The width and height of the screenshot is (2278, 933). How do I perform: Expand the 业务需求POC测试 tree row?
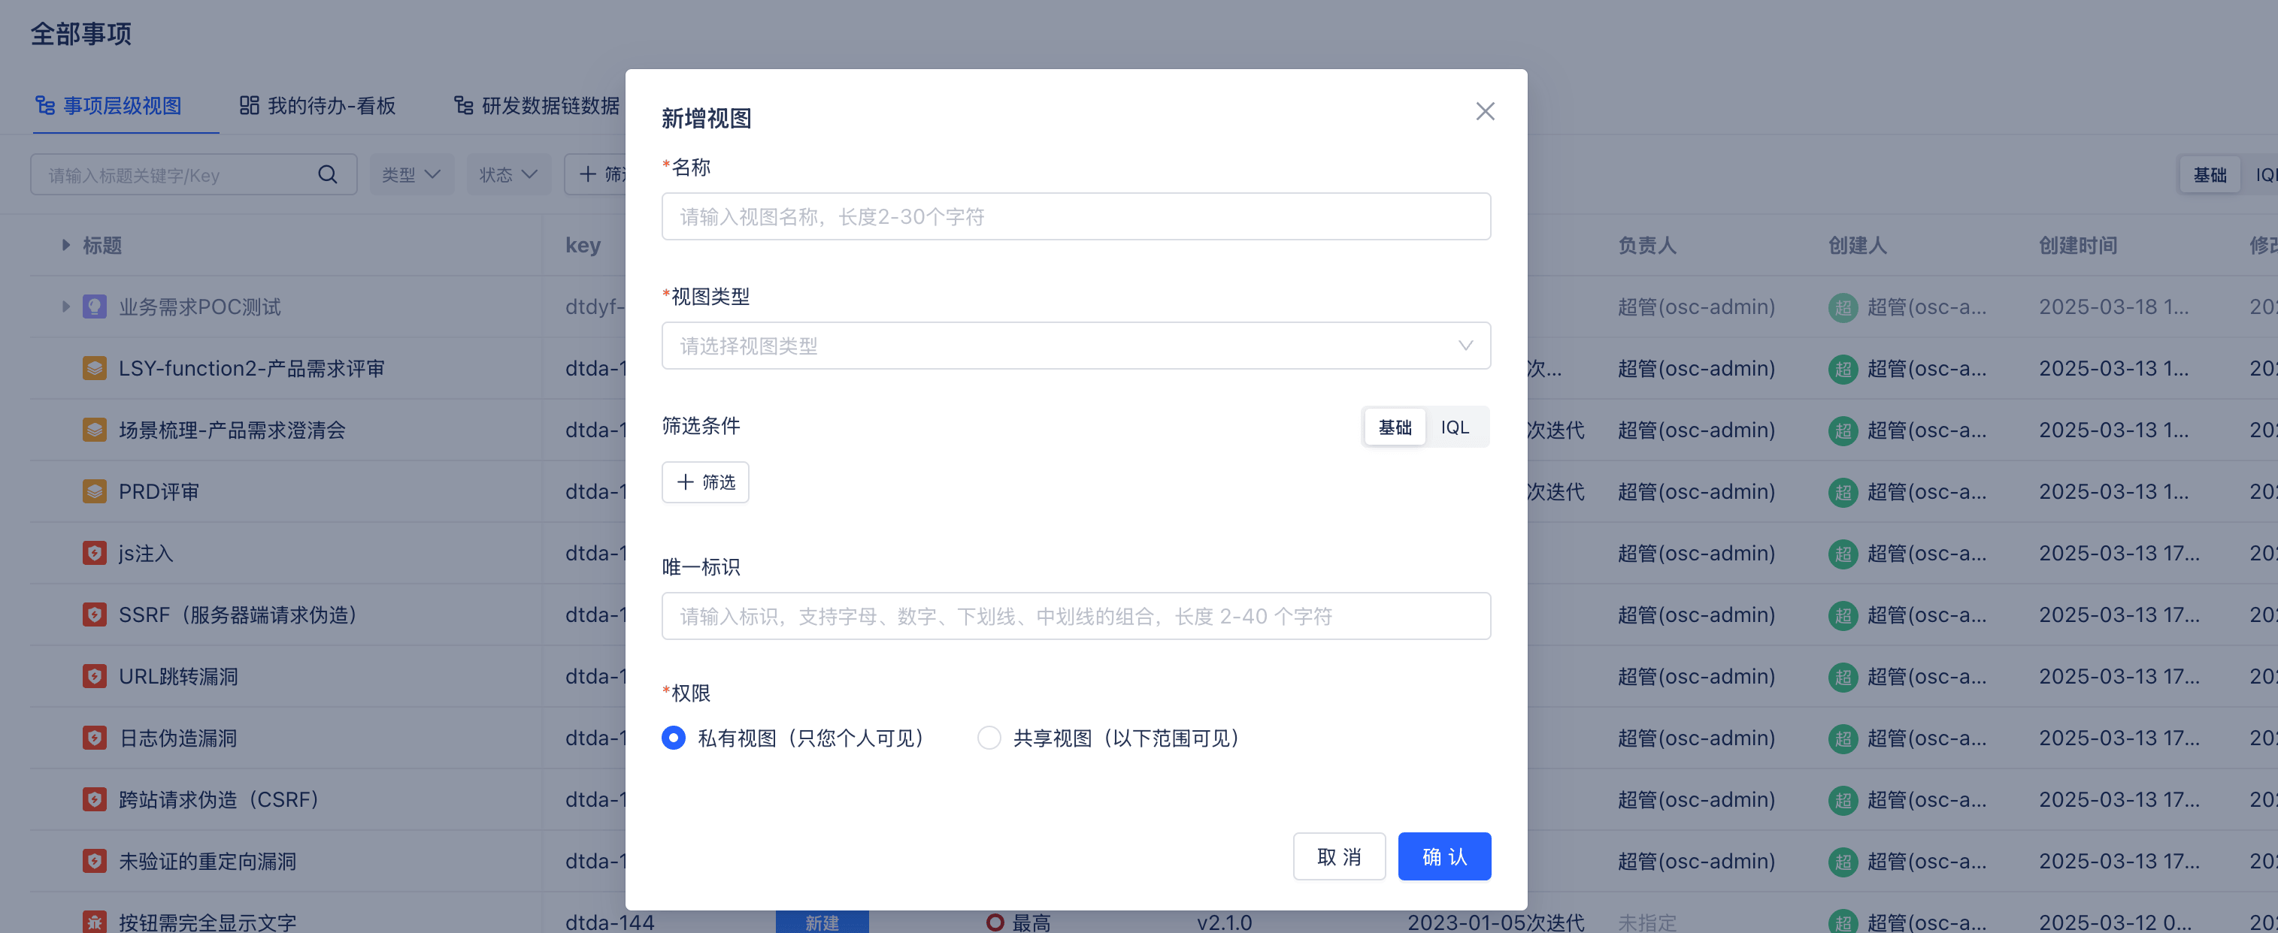(65, 306)
